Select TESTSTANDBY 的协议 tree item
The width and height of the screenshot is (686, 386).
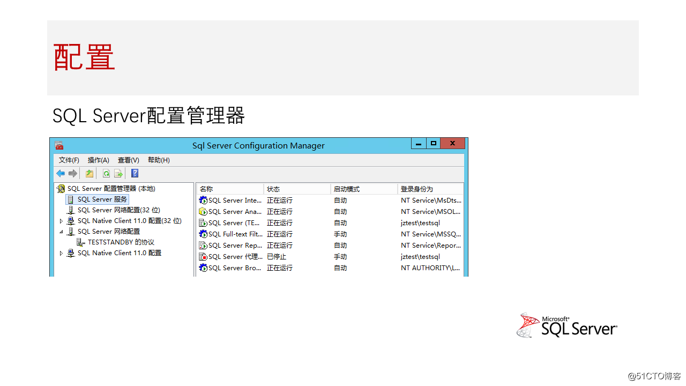(x=121, y=242)
